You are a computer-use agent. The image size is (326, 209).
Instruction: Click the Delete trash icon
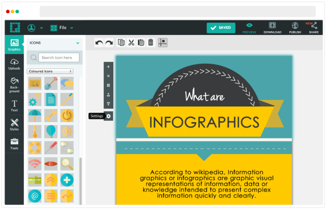pos(151,43)
